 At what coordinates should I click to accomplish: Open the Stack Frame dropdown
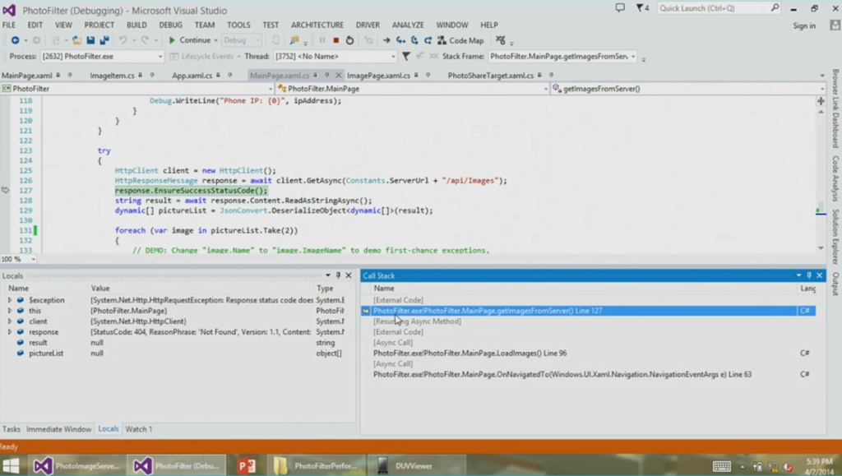(x=633, y=57)
